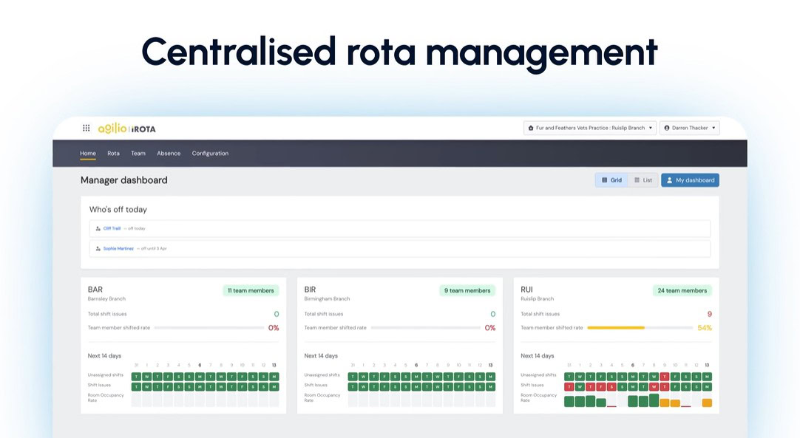Screen dimensions: 800x438
Task: Click the user icon beside Sophia Martinez
Action: (98, 249)
